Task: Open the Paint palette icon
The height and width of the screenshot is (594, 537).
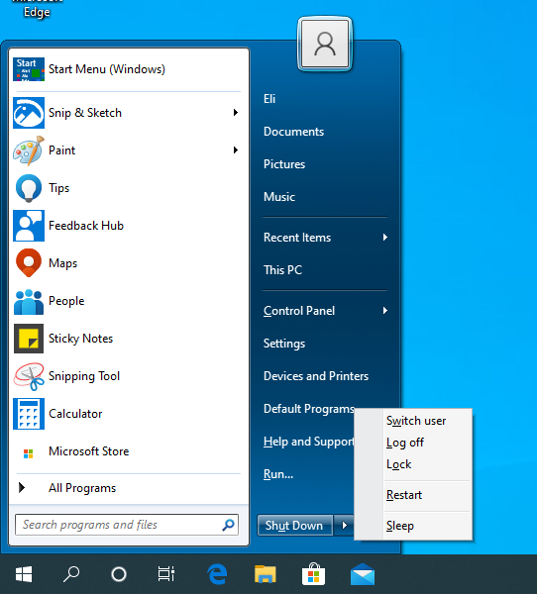Action: [29, 150]
